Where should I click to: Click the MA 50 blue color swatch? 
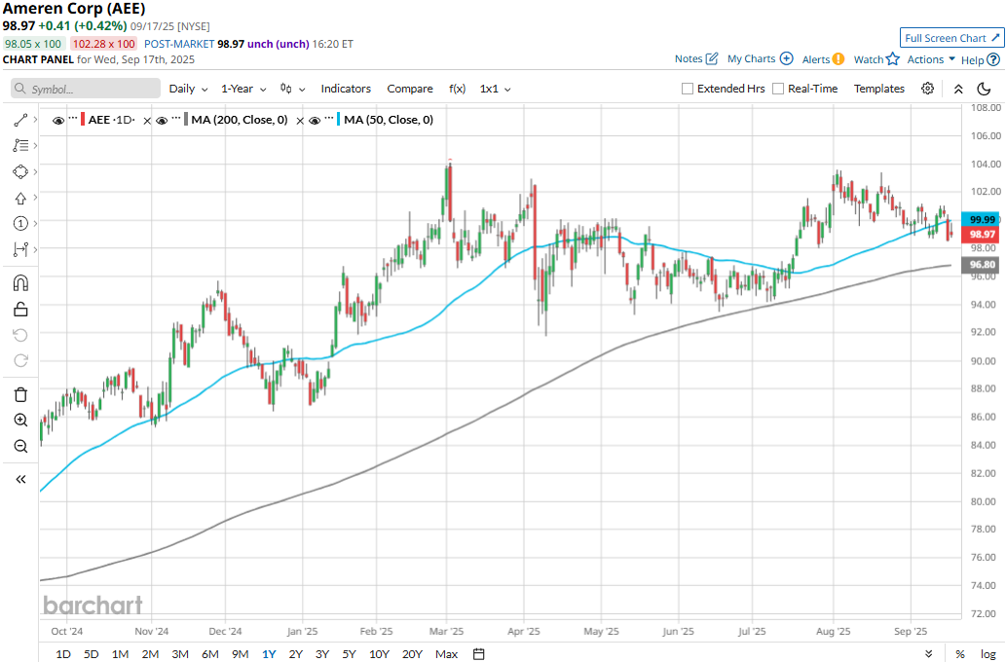[x=339, y=120]
